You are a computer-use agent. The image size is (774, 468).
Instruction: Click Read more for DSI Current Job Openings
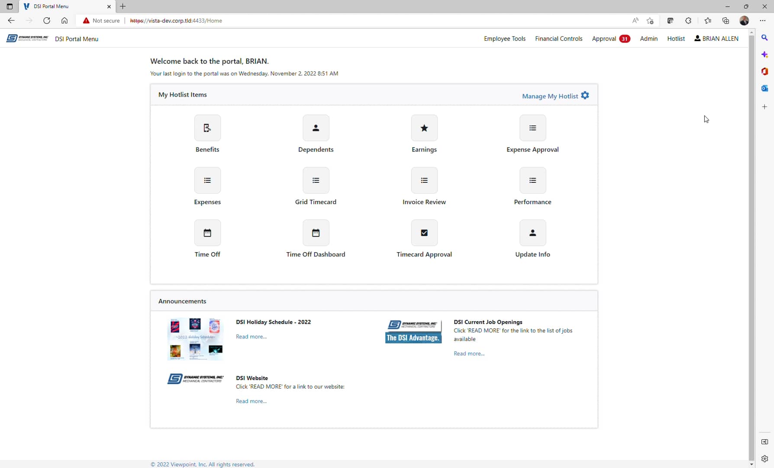[469, 353]
